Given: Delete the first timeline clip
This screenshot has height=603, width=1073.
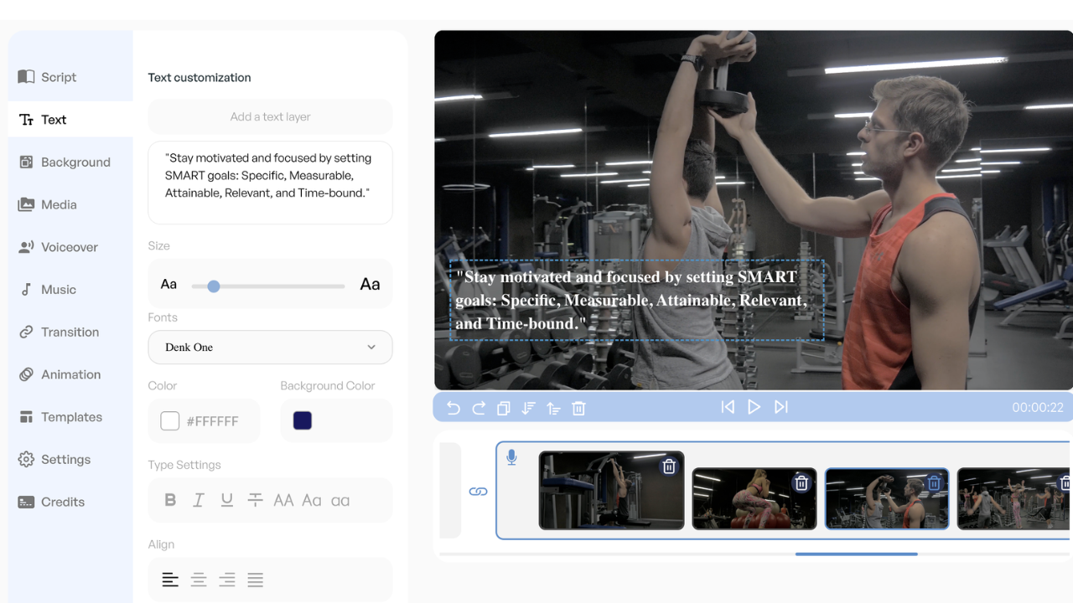Looking at the screenshot, I should (669, 466).
